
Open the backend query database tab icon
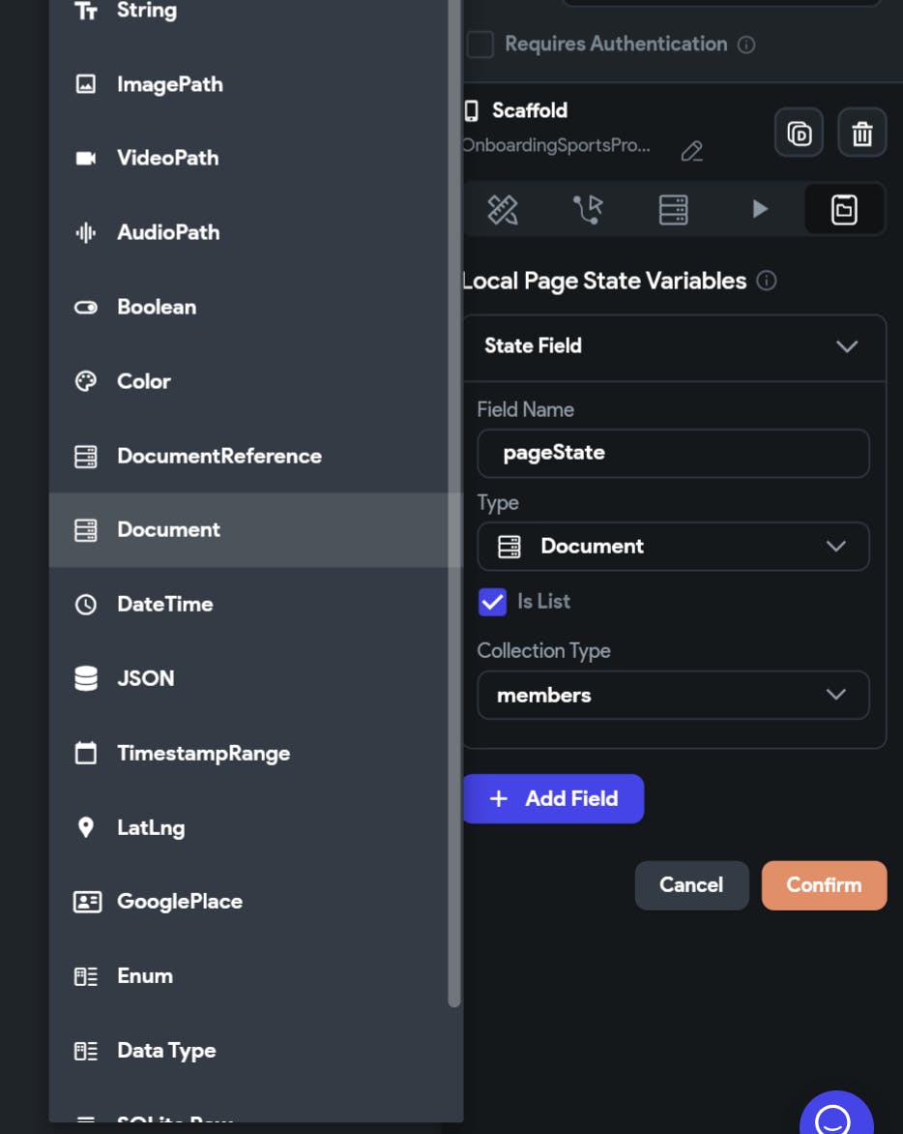[673, 209]
